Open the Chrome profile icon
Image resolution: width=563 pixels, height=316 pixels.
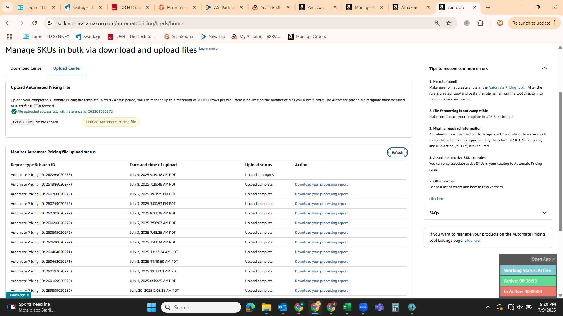click(500, 23)
